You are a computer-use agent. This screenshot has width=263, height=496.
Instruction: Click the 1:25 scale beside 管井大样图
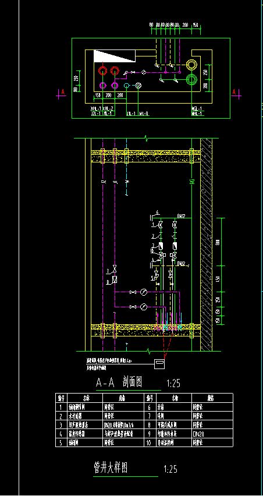point(170,469)
